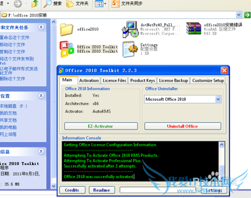Screen dimensions: 251x198
Task: Collapse the details (信息) panel
Action: coord(41,151)
